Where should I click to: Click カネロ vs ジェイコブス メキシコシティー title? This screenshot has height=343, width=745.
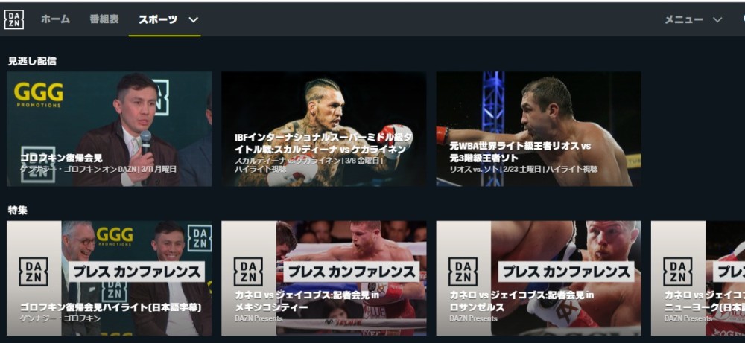pyautogui.click(x=307, y=301)
